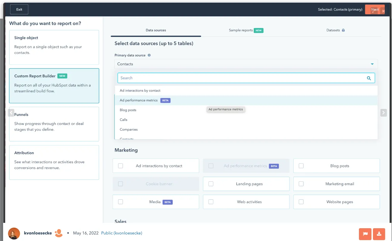Select Calls from the dropdown list
Screen dimensions: 392x241
(x=123, y=120)
